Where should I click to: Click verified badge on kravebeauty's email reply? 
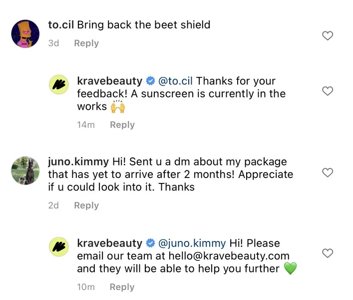[150, 243]
